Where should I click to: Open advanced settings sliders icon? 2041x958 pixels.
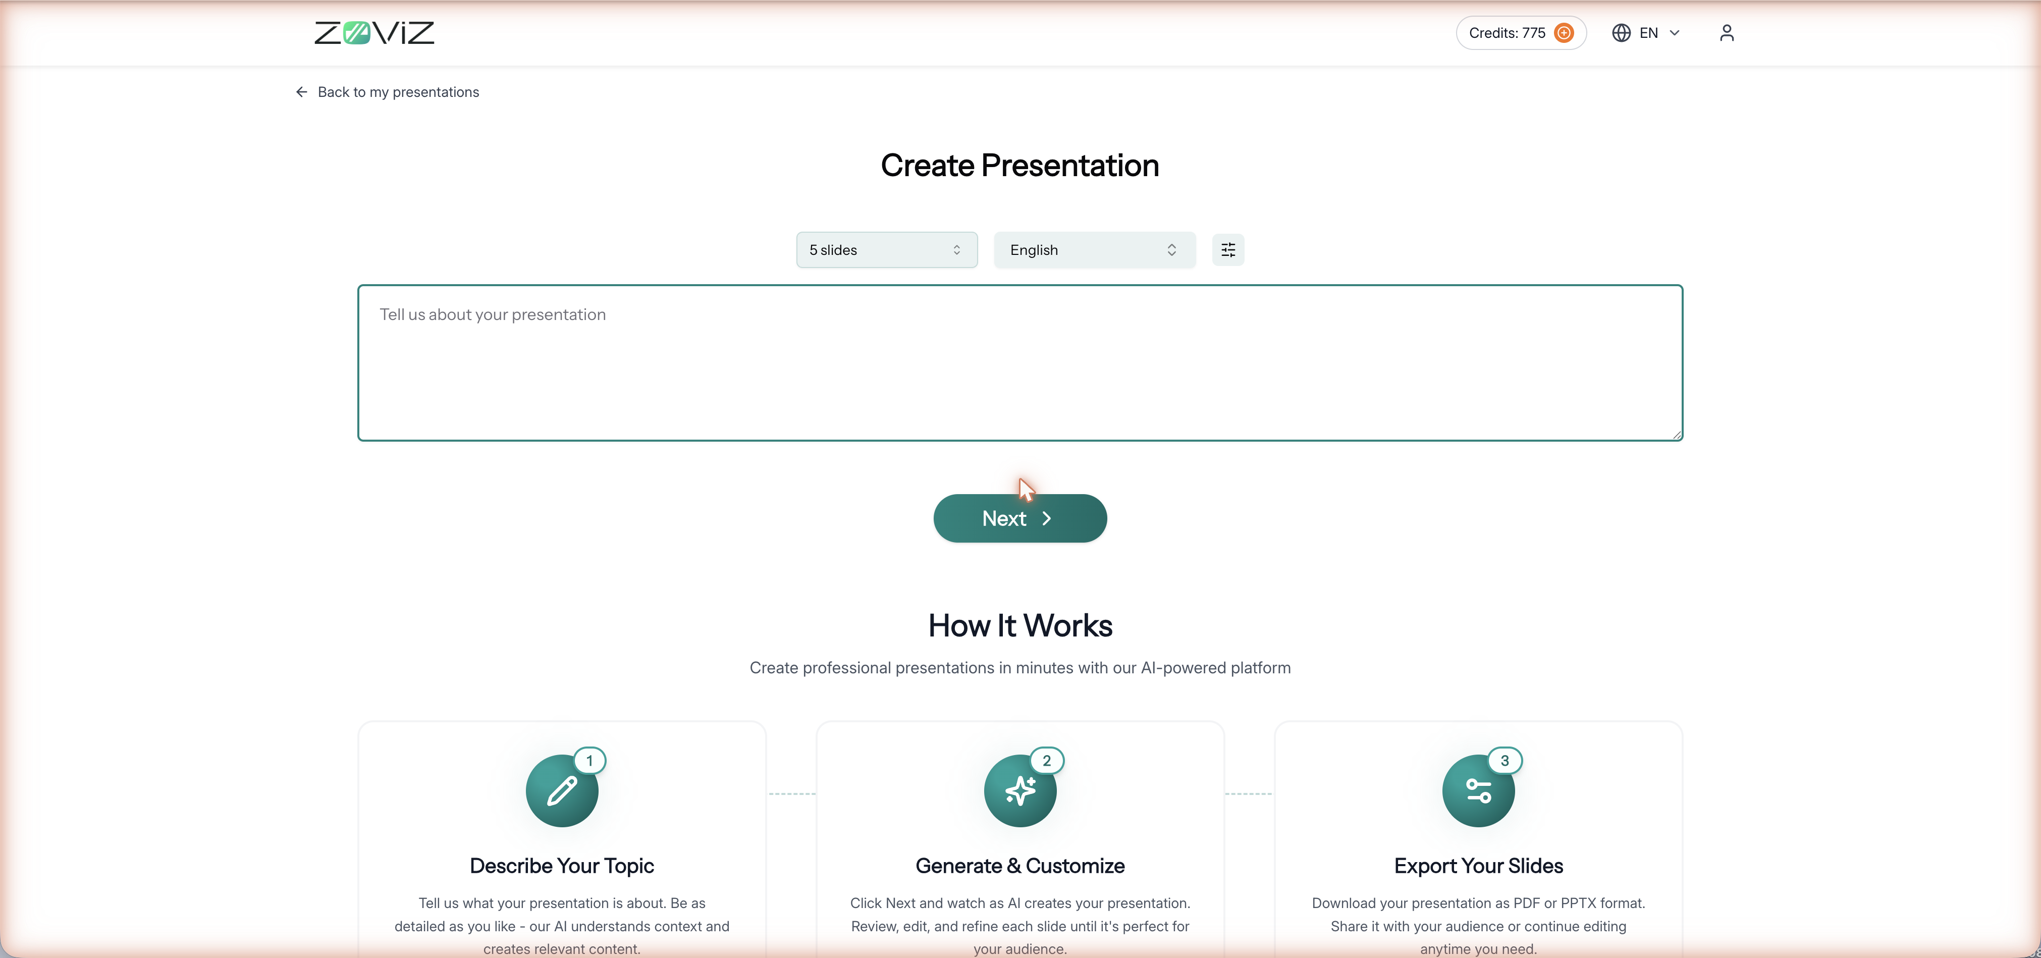[x=1228, y=250]
